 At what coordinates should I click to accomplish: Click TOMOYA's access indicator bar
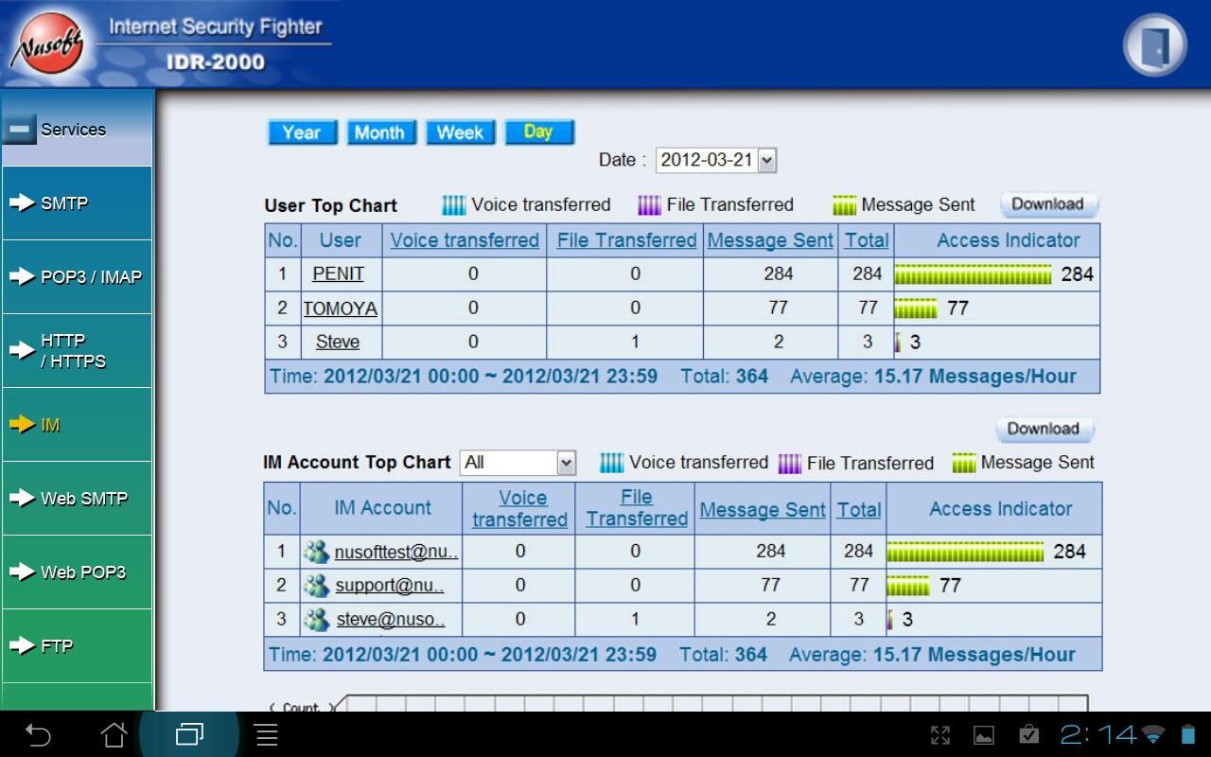(916, 308)
